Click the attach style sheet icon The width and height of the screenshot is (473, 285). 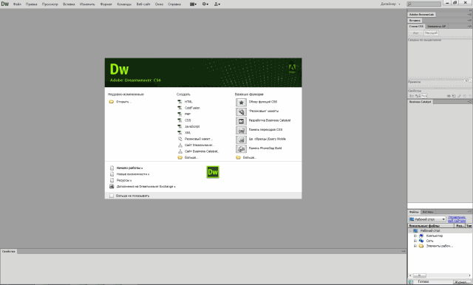(x=449, y=96)
